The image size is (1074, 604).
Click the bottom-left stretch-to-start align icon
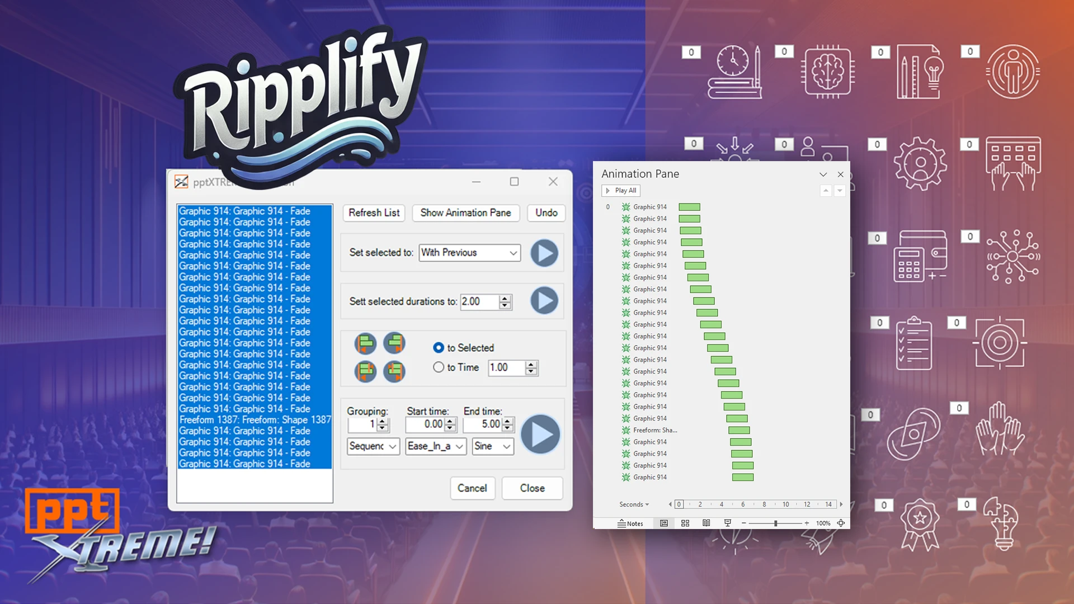point(365,371)
